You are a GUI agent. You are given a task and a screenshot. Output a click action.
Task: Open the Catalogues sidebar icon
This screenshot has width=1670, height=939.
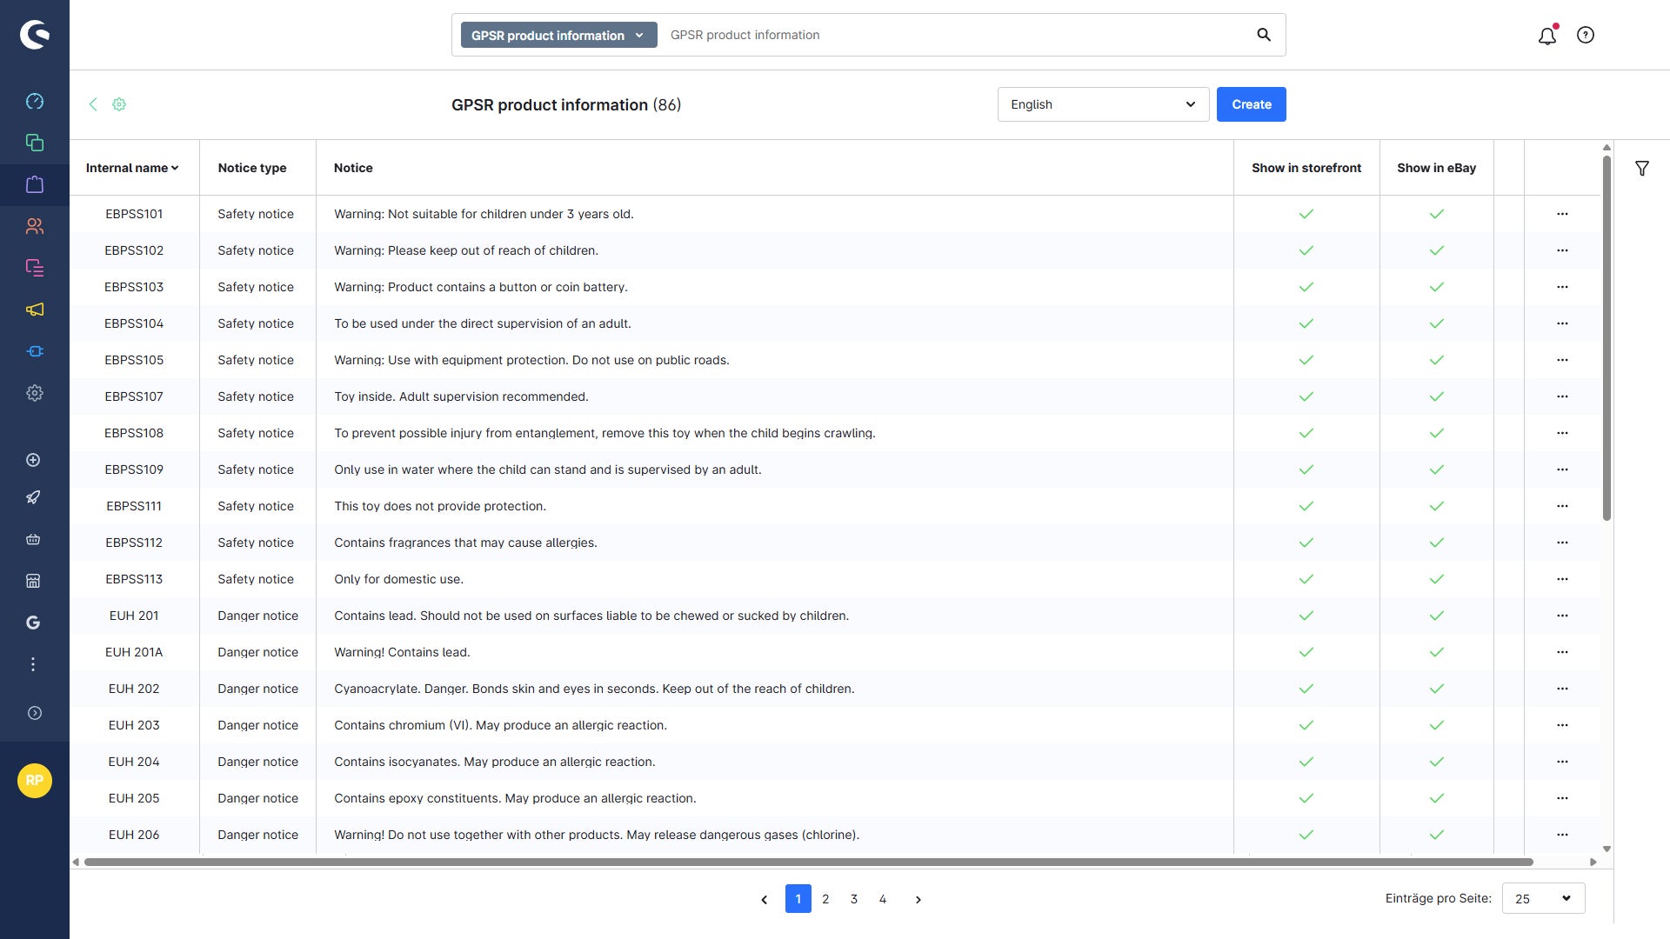point(35,143)
